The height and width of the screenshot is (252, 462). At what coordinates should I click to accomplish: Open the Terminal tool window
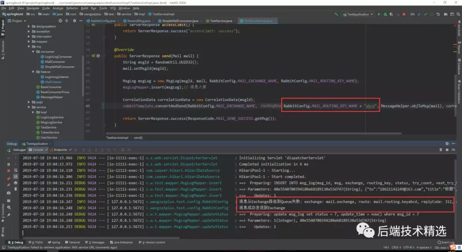click(73, 242)
